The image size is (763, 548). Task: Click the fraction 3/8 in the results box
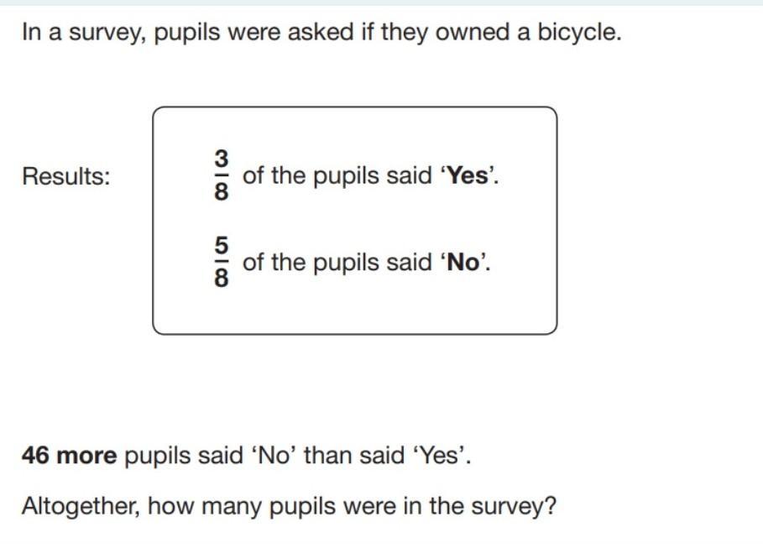[221, 175]
